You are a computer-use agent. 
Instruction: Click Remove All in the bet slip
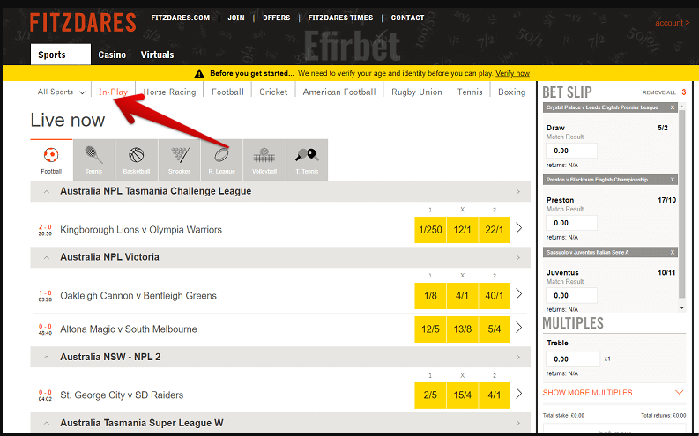658,92
